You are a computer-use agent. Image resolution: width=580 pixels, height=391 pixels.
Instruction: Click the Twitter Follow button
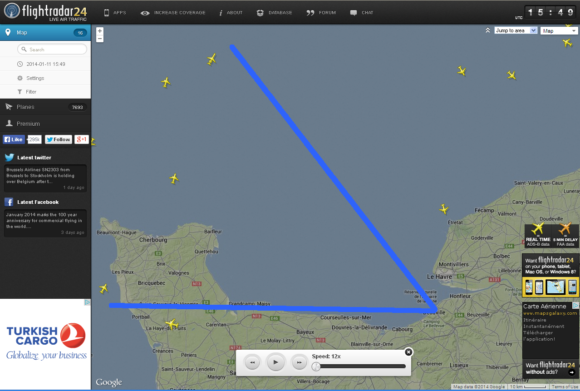(59, 139)
